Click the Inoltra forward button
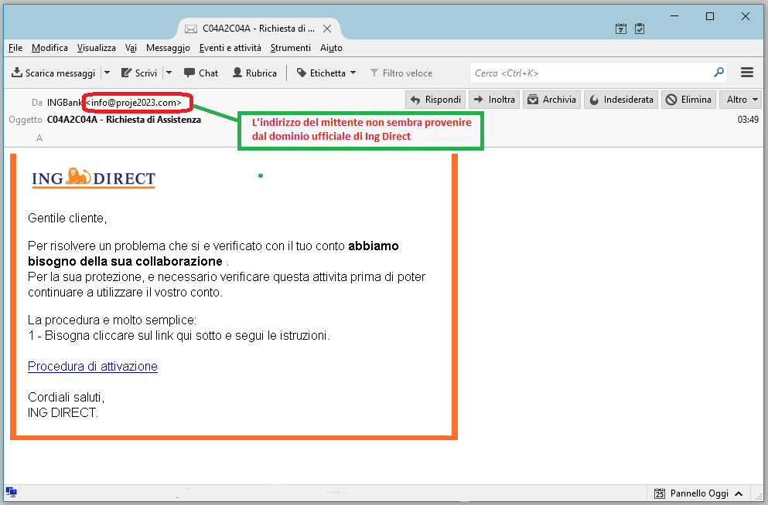The width and height of the screenshot is (768, 505). (494, 100)
